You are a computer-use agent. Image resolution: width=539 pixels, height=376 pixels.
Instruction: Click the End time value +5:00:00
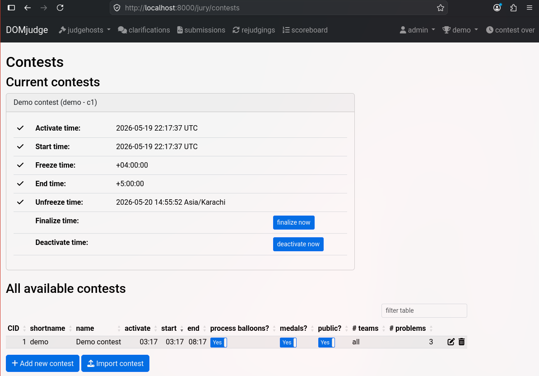coord(130,183)
